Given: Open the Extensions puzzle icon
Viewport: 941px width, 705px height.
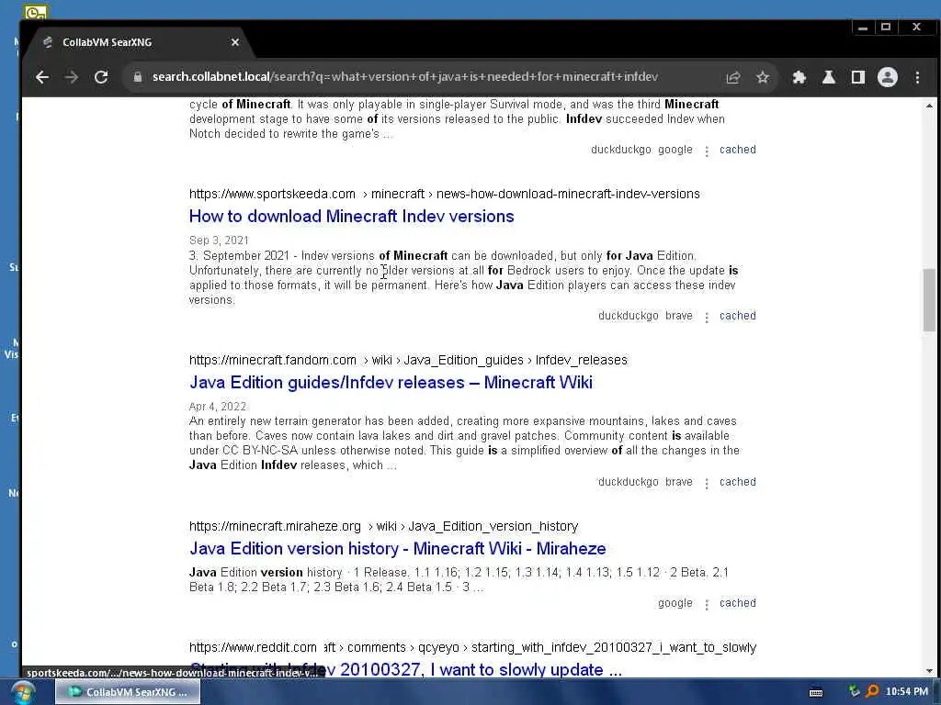Looking at the screenshot, I should [799, 77].
